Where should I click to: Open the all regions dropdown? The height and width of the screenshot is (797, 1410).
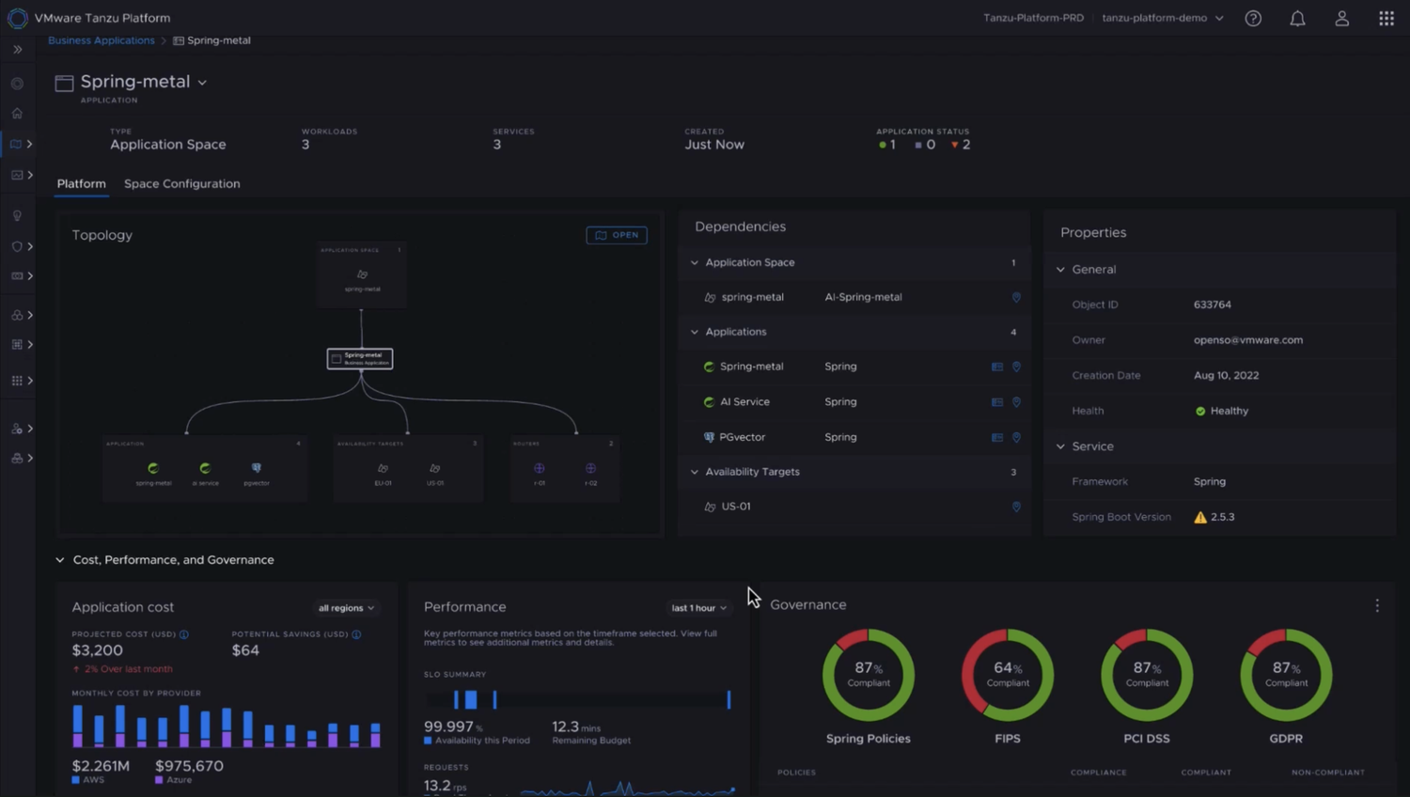tap(346, 608)
